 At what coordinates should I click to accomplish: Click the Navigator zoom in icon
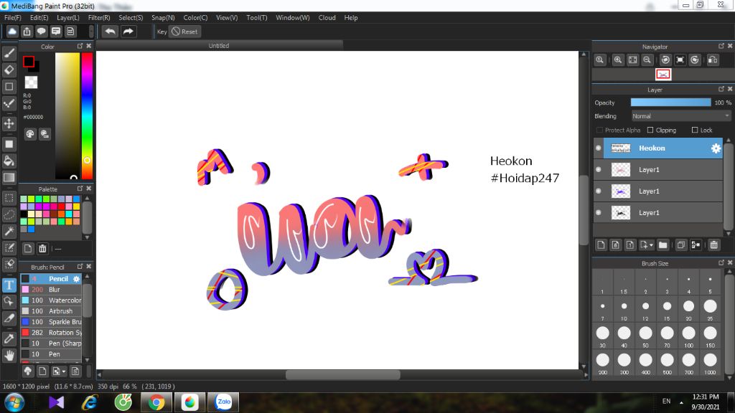[618, 60]
